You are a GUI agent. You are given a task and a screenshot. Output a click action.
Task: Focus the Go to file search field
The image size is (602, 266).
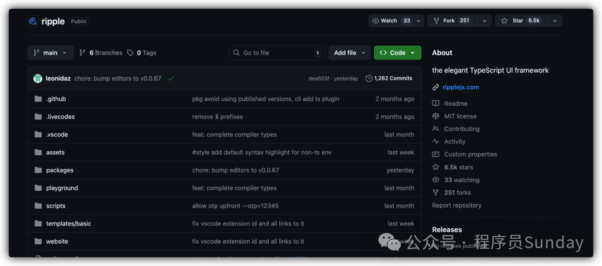click(277, 53)
